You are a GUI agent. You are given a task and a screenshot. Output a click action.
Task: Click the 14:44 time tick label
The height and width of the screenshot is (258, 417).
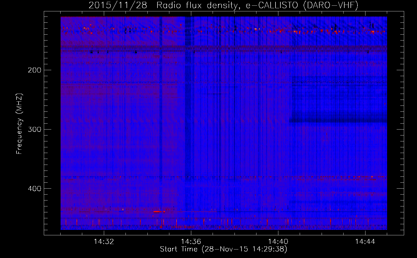tap(365, 242)
